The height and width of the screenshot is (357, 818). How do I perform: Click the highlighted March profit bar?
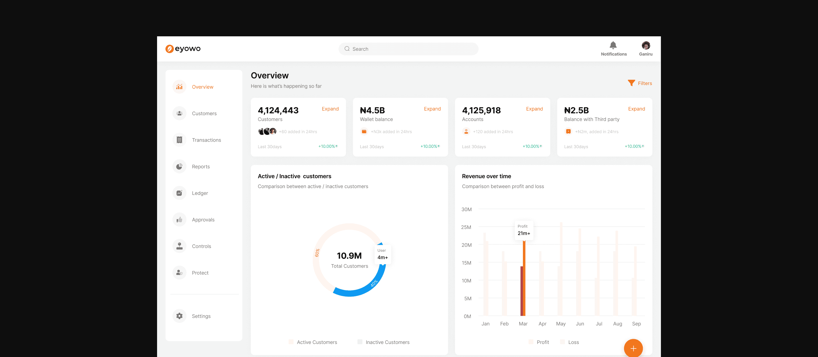524,279
